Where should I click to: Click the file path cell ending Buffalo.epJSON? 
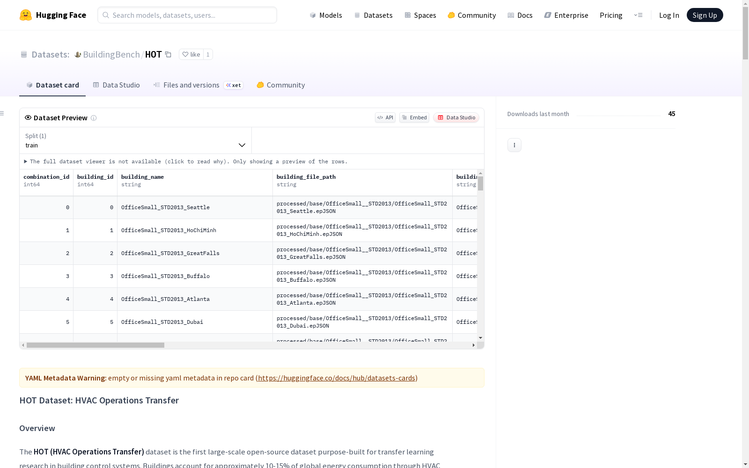click(x=363, y=276)
